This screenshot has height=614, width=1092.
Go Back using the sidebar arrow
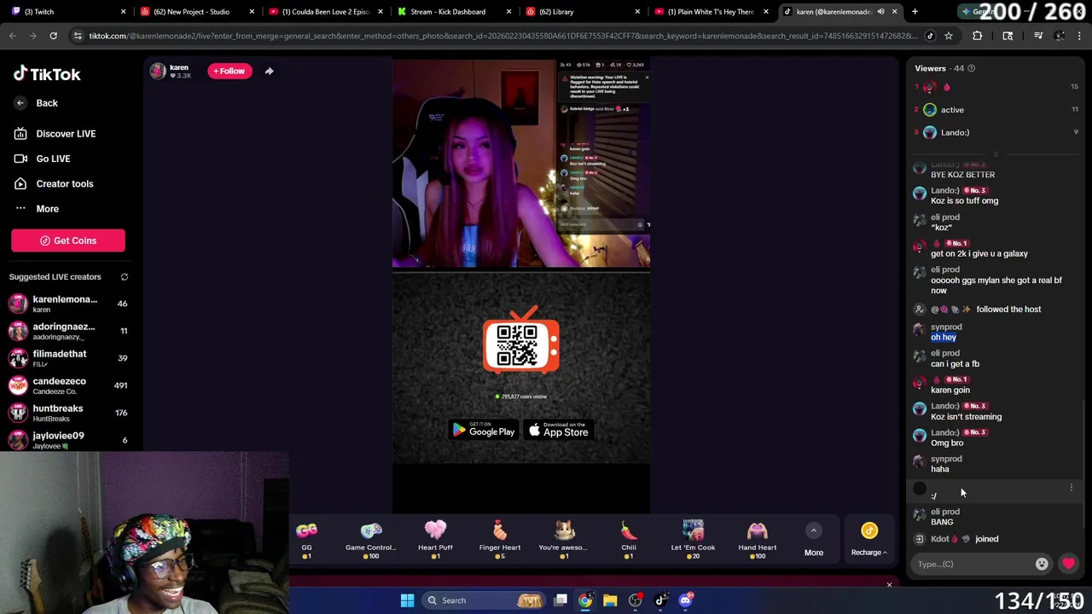coord(20,103)
